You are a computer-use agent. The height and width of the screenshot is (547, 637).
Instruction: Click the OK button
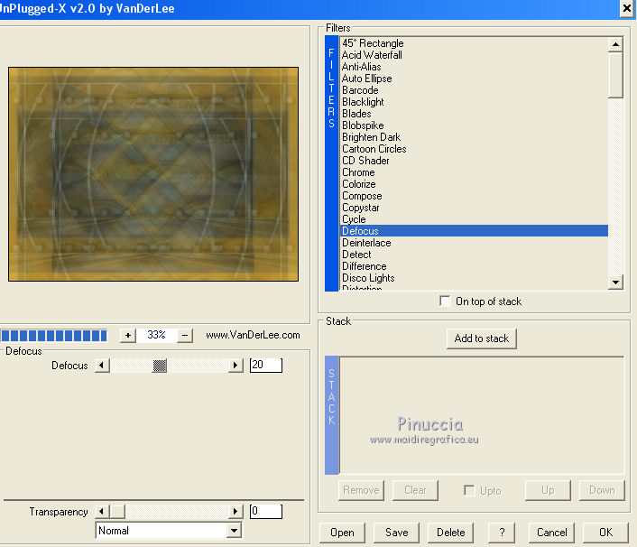pos(605,533)
